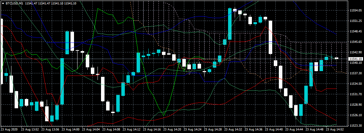Select the BTCUSD,M1 chart title text
The width and height of the screenshot is (364, 133).
[14, 3]
